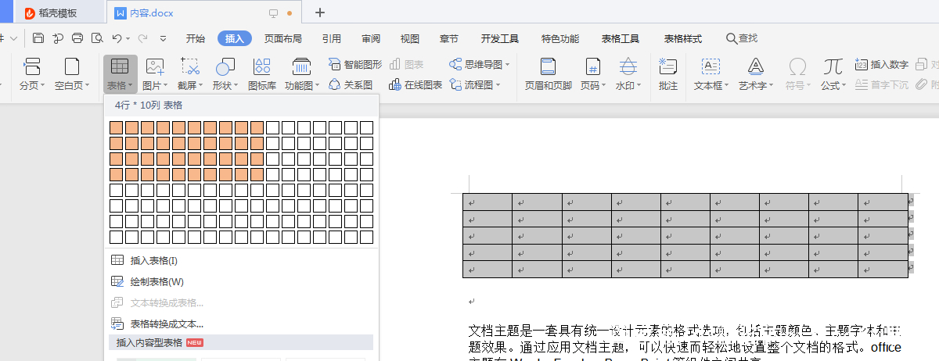The image size is (939, 361).
Task: Click the 水印 watermark icon
Action: (628, 67)
